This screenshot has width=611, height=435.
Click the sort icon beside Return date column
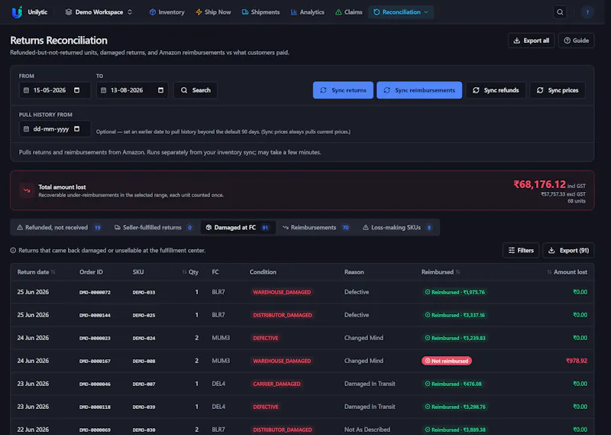(x=53, y=272)
